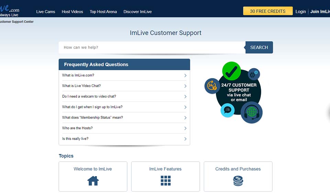
Task: Click the blue gears settings icon
Action: pos(254,74)
